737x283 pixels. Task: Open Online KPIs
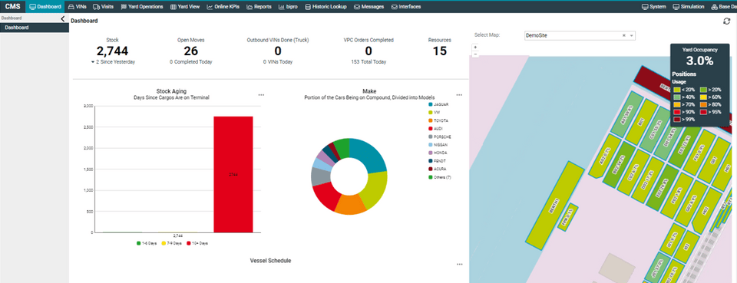pyautogui.click(x=223, y=7)
